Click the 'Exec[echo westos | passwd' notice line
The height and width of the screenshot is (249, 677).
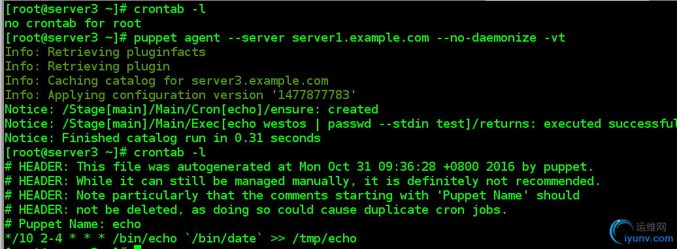coord(340,124)
